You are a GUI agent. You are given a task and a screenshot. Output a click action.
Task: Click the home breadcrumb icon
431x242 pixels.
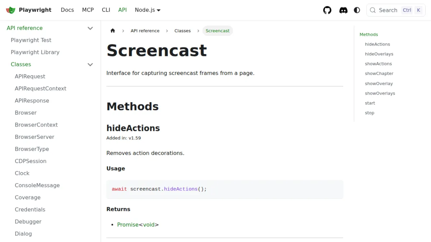coord(113,31)
